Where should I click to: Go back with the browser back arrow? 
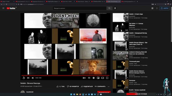2,4
